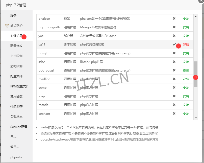Click the X status icon for php_mongodb
The height and width of the screenshot is (163, 204).
174,27
